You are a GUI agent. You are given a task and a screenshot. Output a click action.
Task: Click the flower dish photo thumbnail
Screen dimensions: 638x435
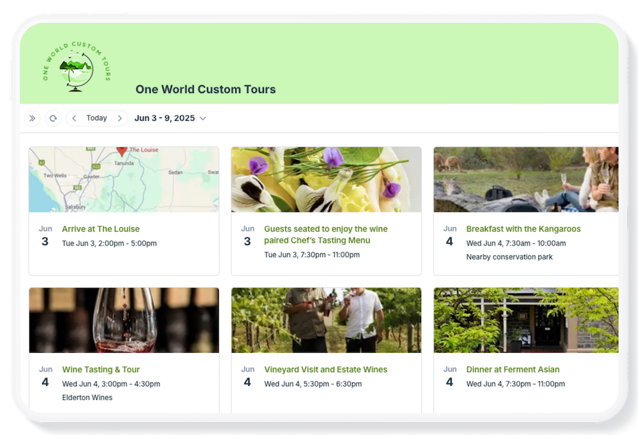326,179
